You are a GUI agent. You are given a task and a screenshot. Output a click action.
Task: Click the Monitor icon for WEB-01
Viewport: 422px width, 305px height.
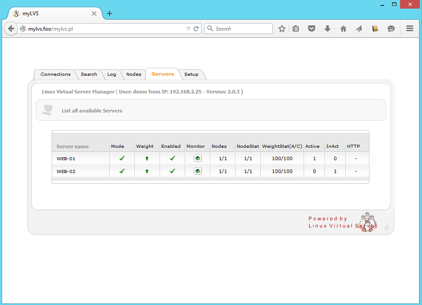(197, 159)
